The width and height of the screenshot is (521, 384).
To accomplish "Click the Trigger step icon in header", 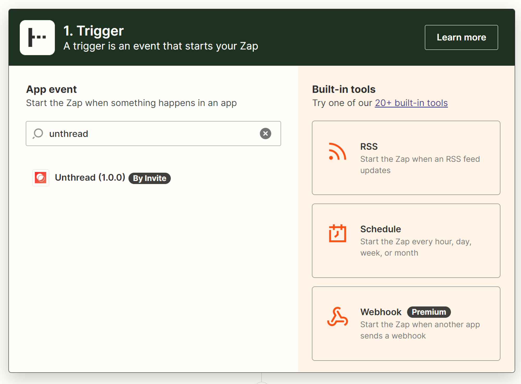I will 37,37.
